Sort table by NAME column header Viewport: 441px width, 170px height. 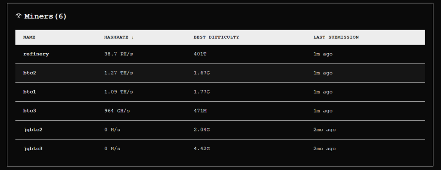29,37
